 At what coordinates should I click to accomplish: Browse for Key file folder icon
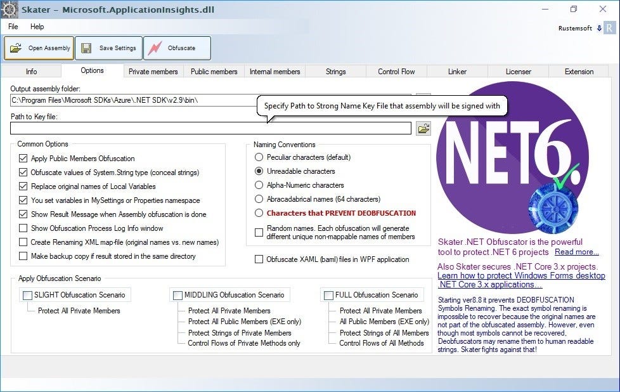point(423,129)
